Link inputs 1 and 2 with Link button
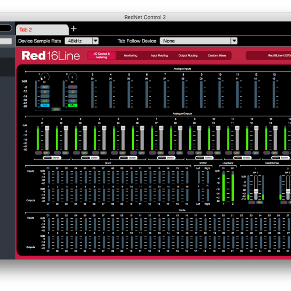 click(56, 109)
